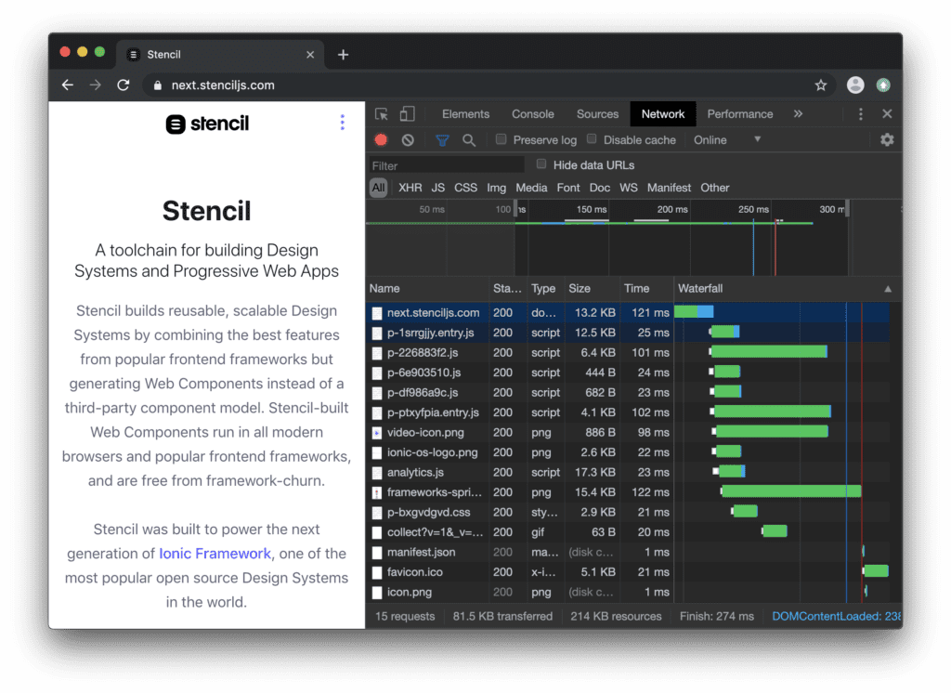The height and width of the screenshot is (693, 951).
Task: Click the frameworks-spri... file icon
Action: [x=377, y=492]
